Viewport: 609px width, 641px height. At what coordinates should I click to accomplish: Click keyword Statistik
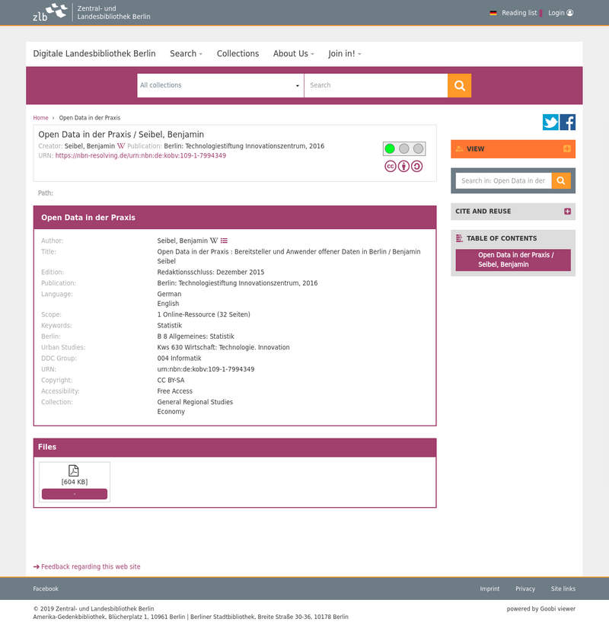pos(170,325)
